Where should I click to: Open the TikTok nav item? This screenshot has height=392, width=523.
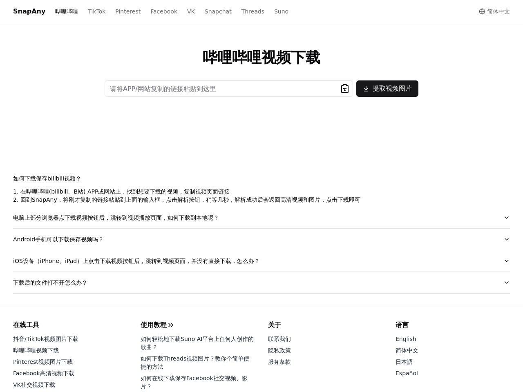click(x=97, y=11)
